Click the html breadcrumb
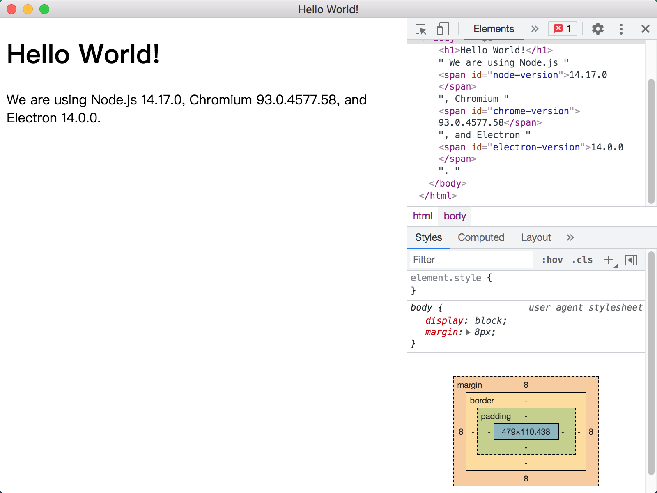This screenshot has height=493, width=657. tap(423, 216)
